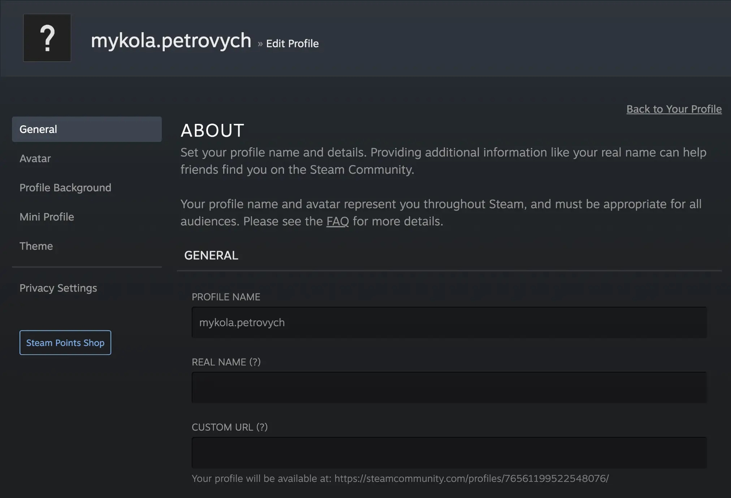Click the steamcommunity.com profile URL text
The width and height of the screenshot is (731, 498).
tap(471, 478)
